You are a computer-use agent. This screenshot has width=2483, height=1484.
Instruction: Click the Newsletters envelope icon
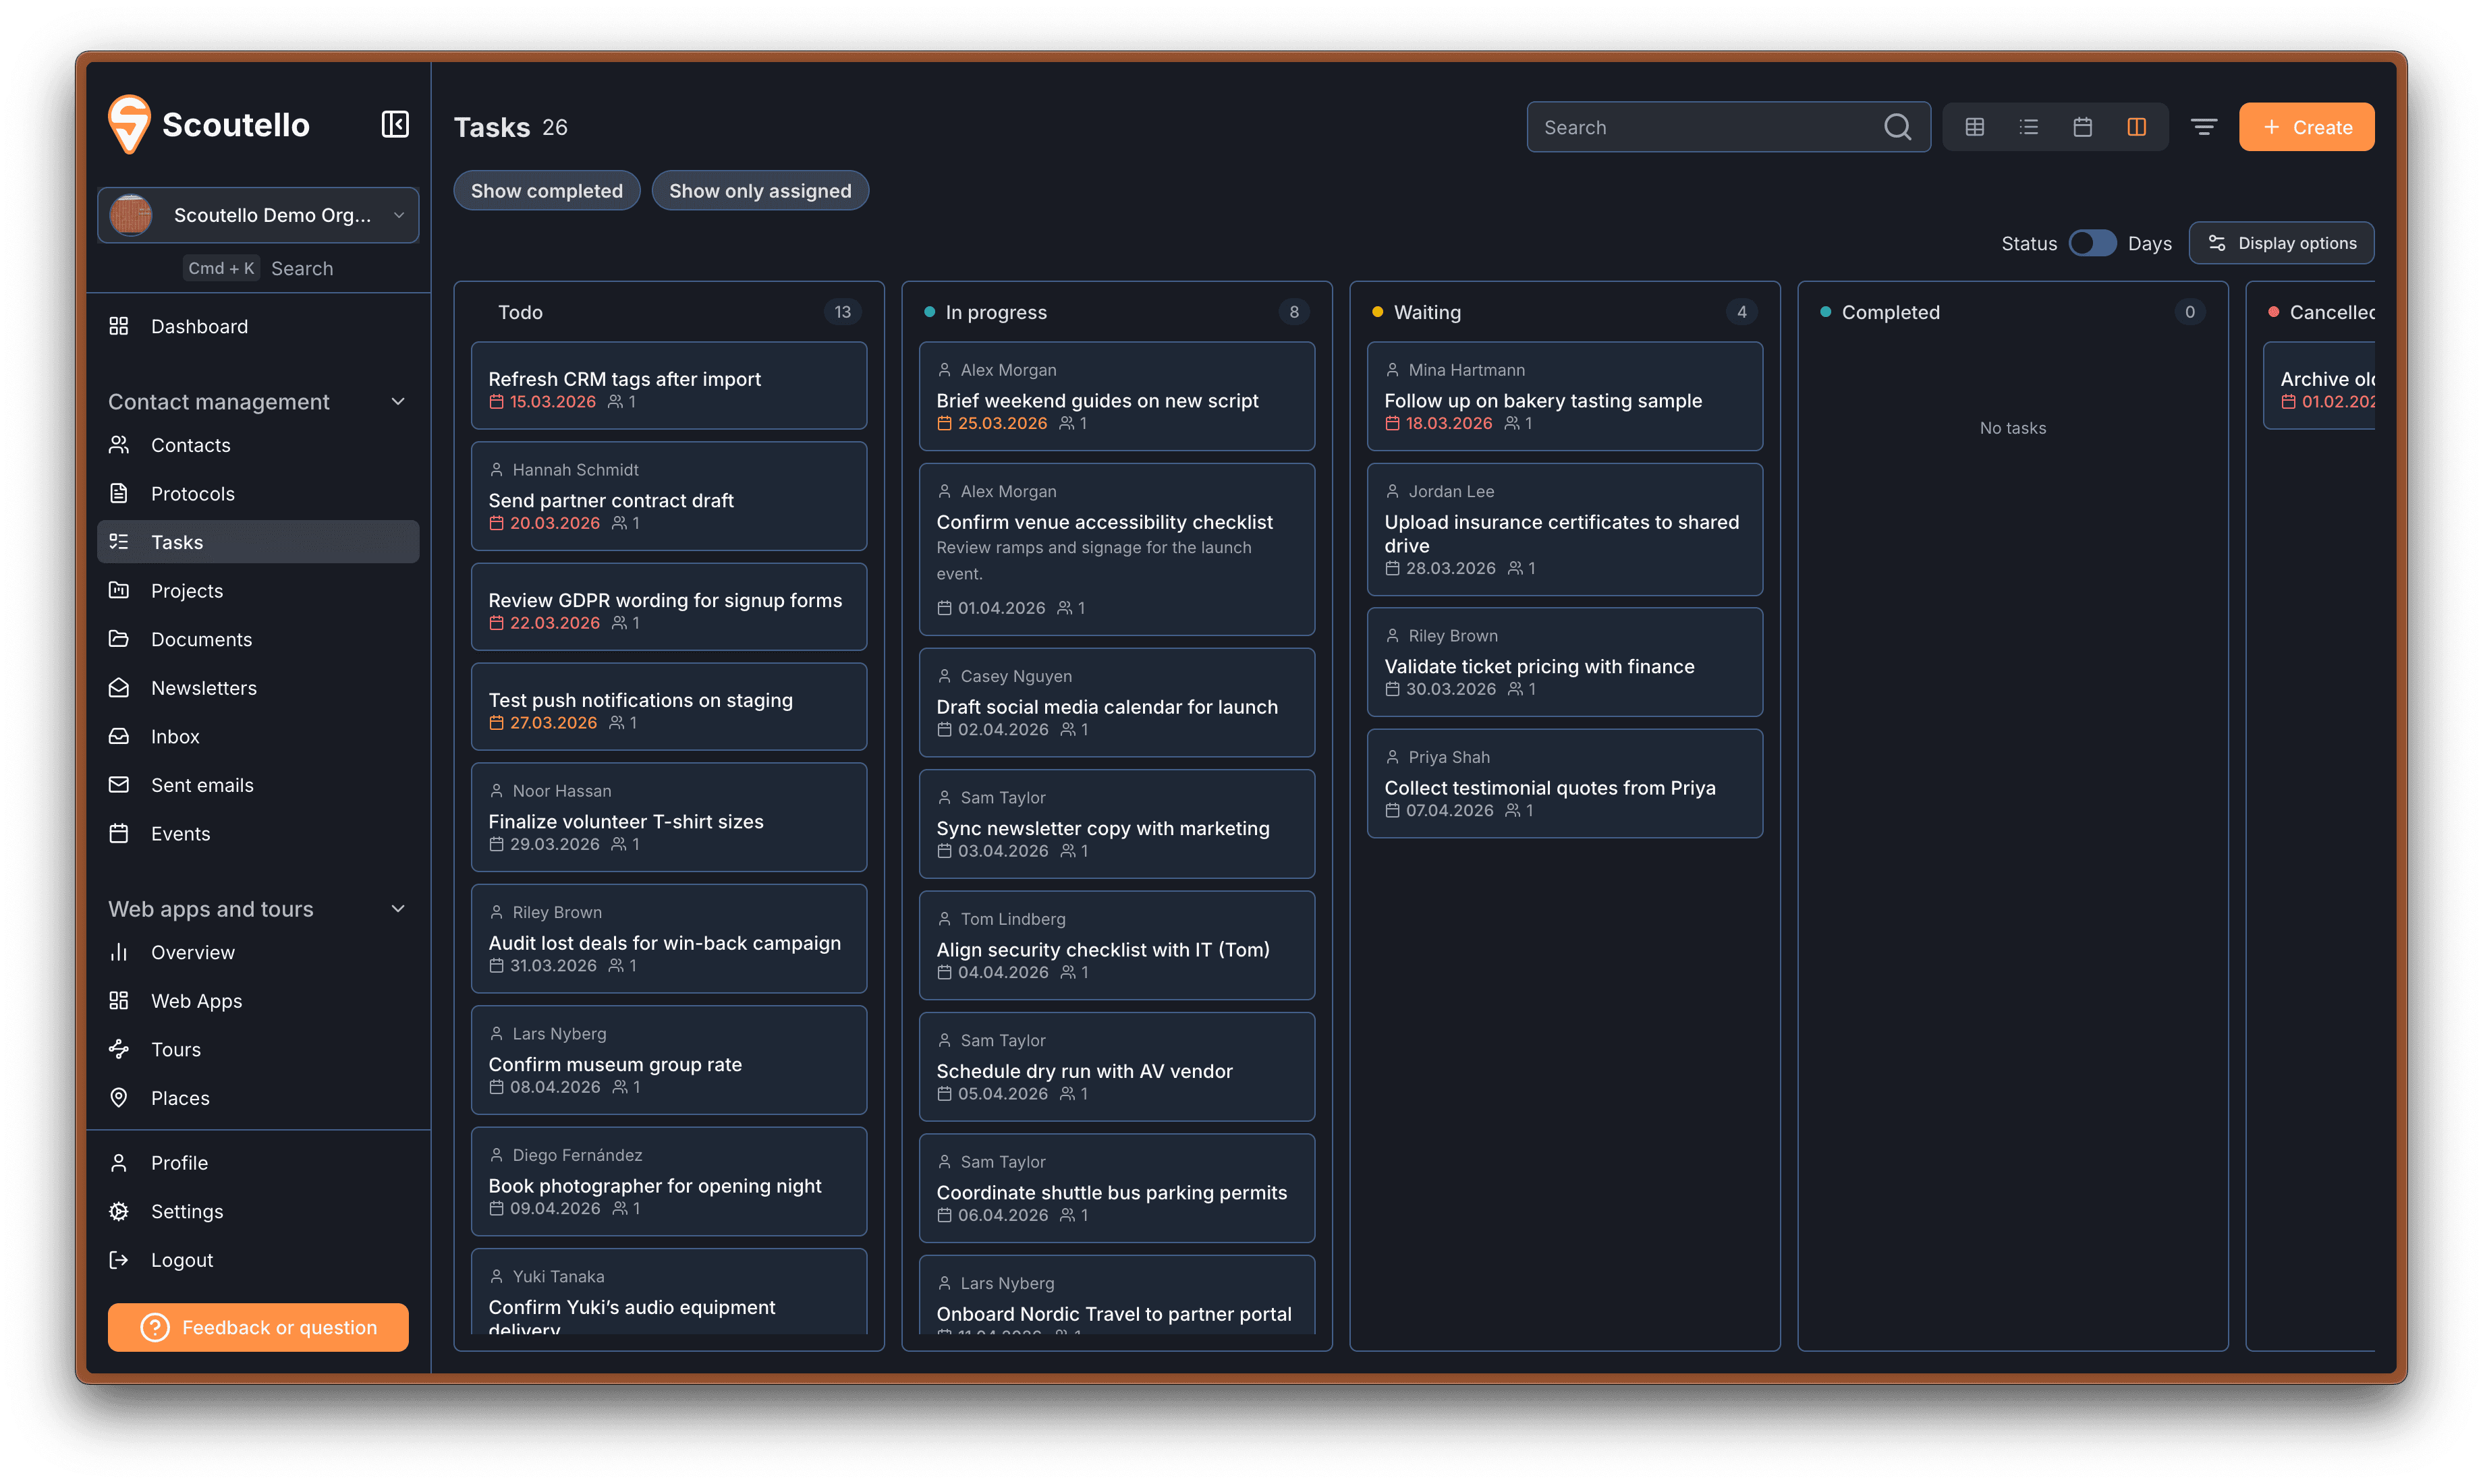pyautogui.click(x=119, y=687)
